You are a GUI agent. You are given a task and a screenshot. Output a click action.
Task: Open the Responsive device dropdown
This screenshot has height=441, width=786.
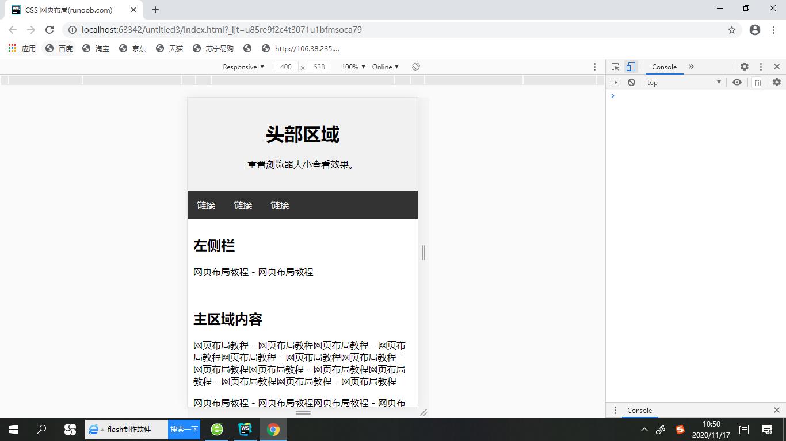click(243, 67)
